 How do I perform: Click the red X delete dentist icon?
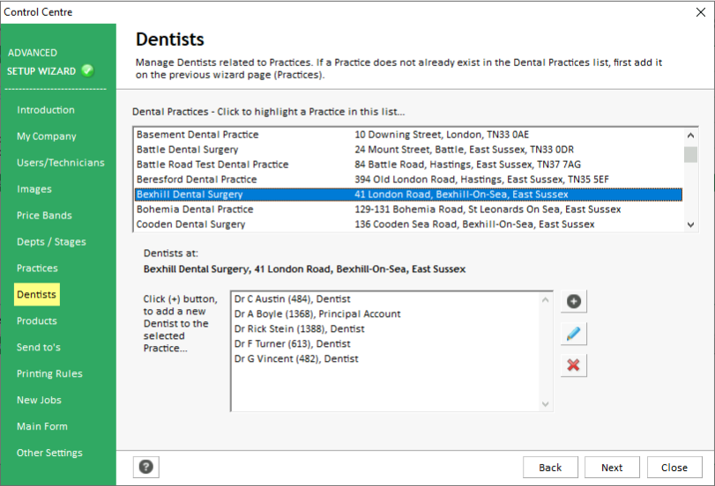573,364
